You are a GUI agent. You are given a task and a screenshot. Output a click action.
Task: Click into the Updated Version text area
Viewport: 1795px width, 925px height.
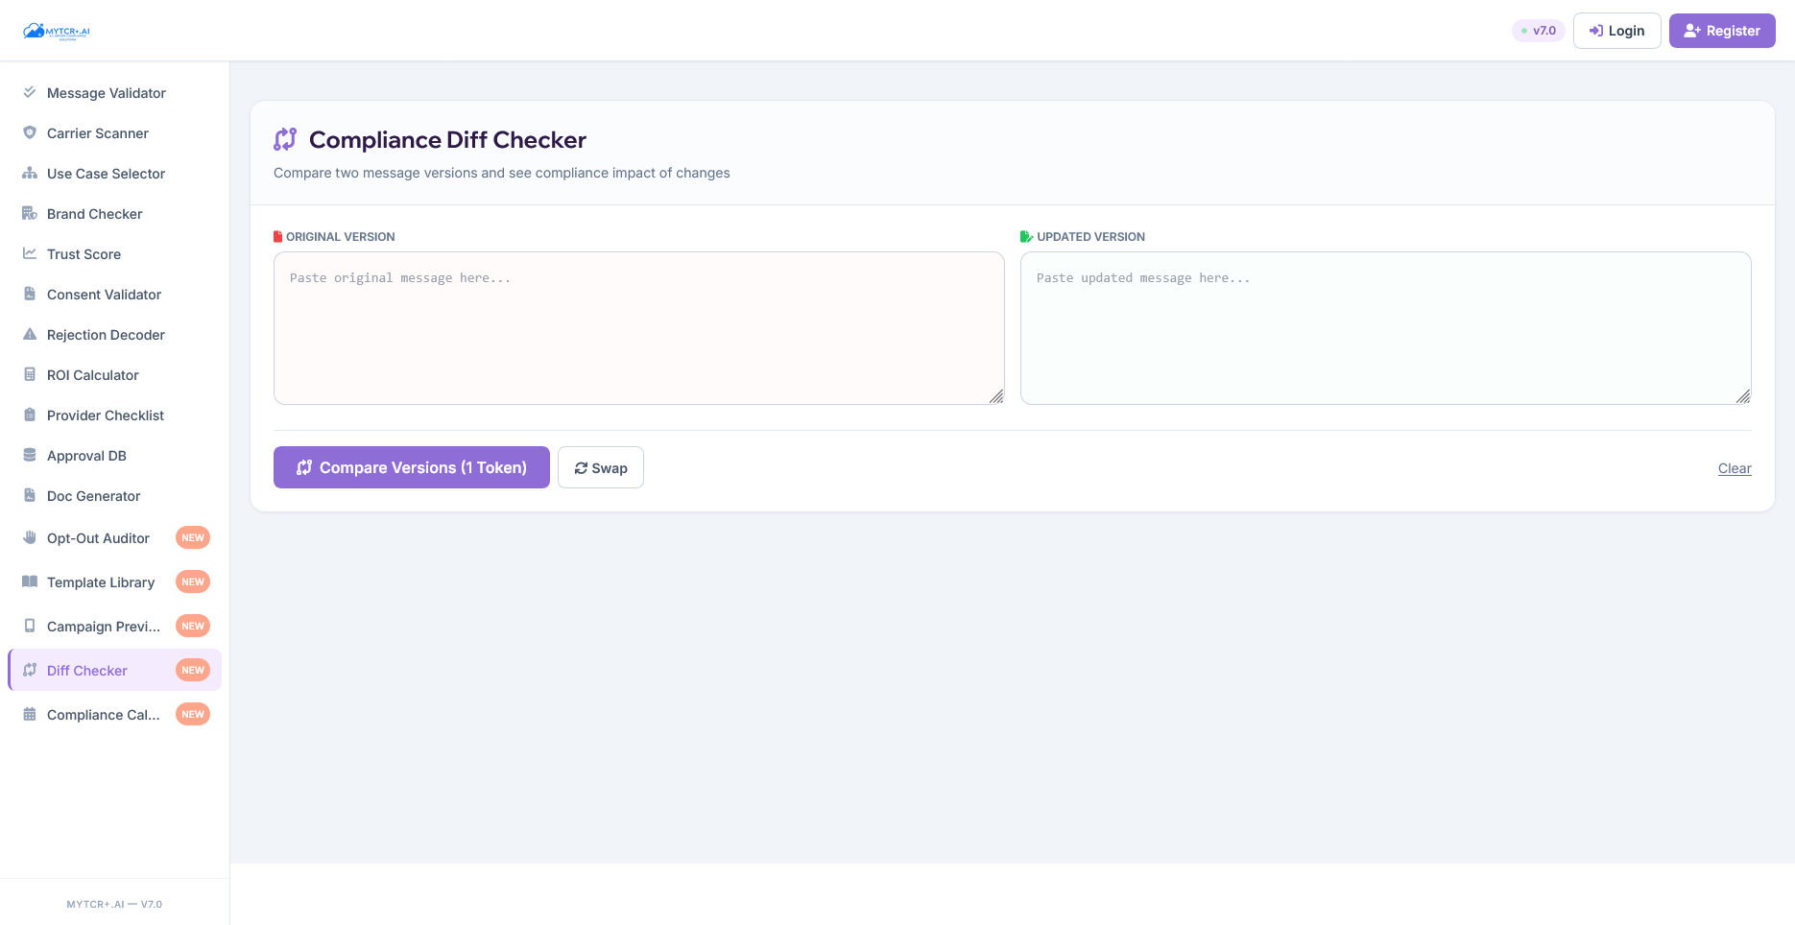[x=1386, y=326]
